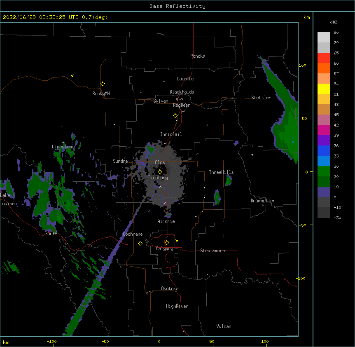Pick the red 60-65 dBZ legend swatch
Viewport: 355px width, 347px height.
coord(324,58)
